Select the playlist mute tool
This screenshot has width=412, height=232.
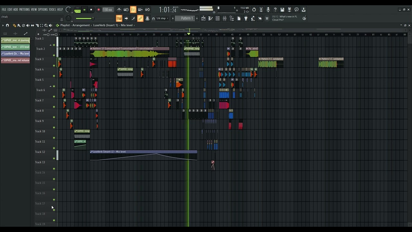tap(28, 25)
